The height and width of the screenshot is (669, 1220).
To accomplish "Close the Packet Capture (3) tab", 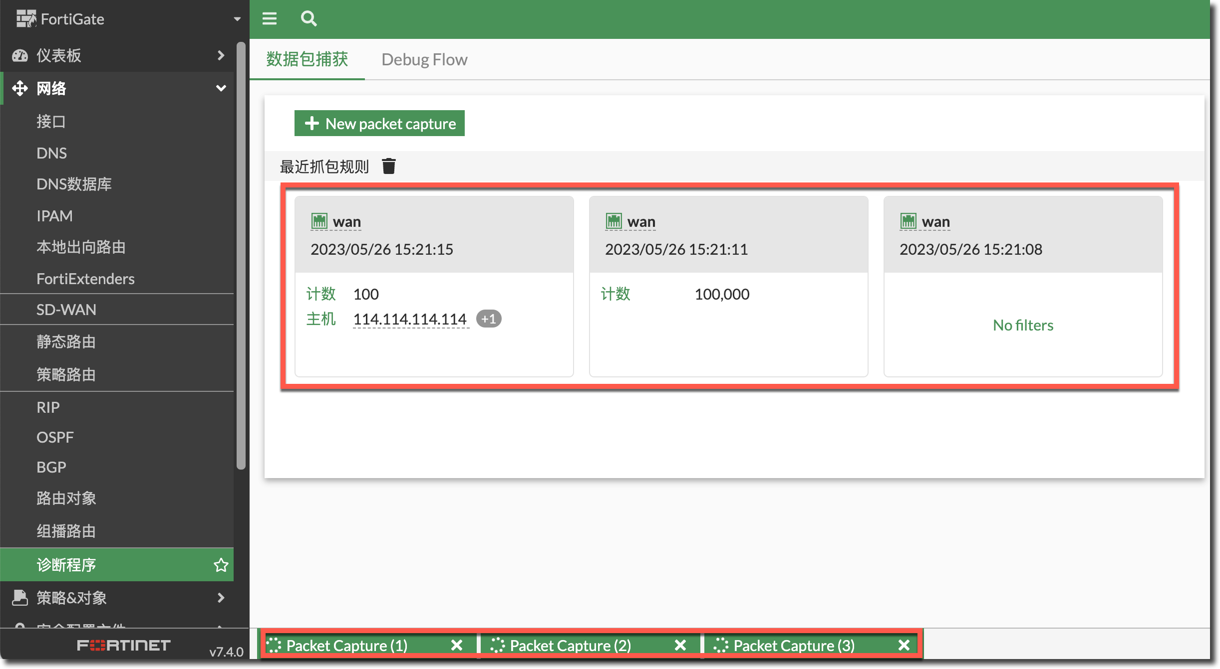I will point(904,646).
